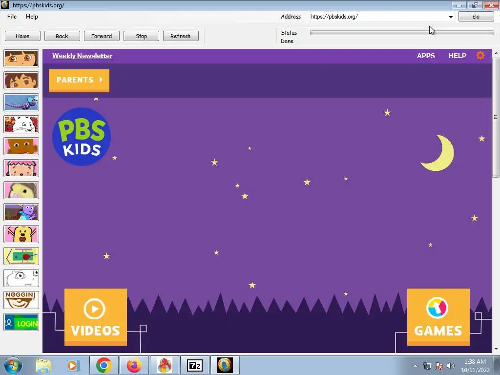The width and height of the screenshot is (500, 375).
Task: Click the vertical scrollbar thumb
Action: pos(496,117)
